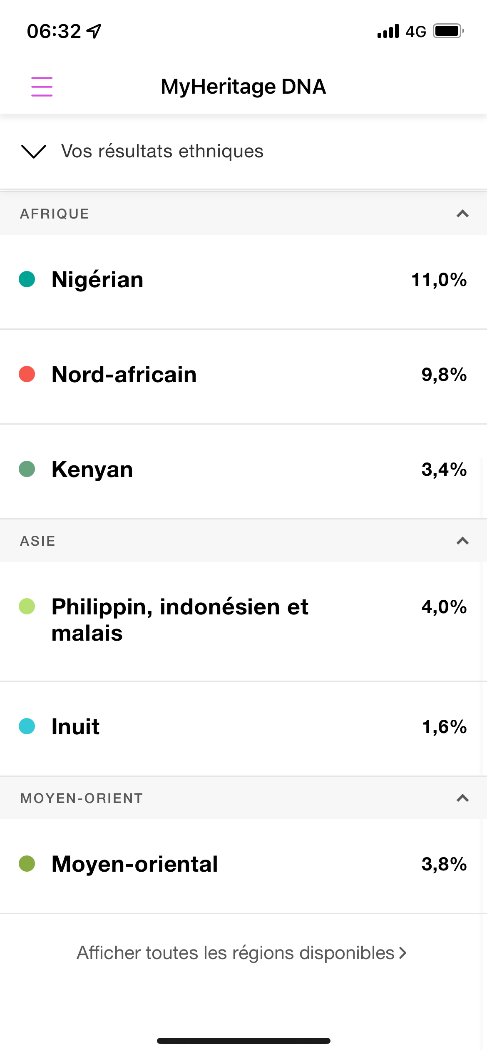Tap the light green Philippin color dot
Screen dimensions: 487x1054
coord(27,607)
